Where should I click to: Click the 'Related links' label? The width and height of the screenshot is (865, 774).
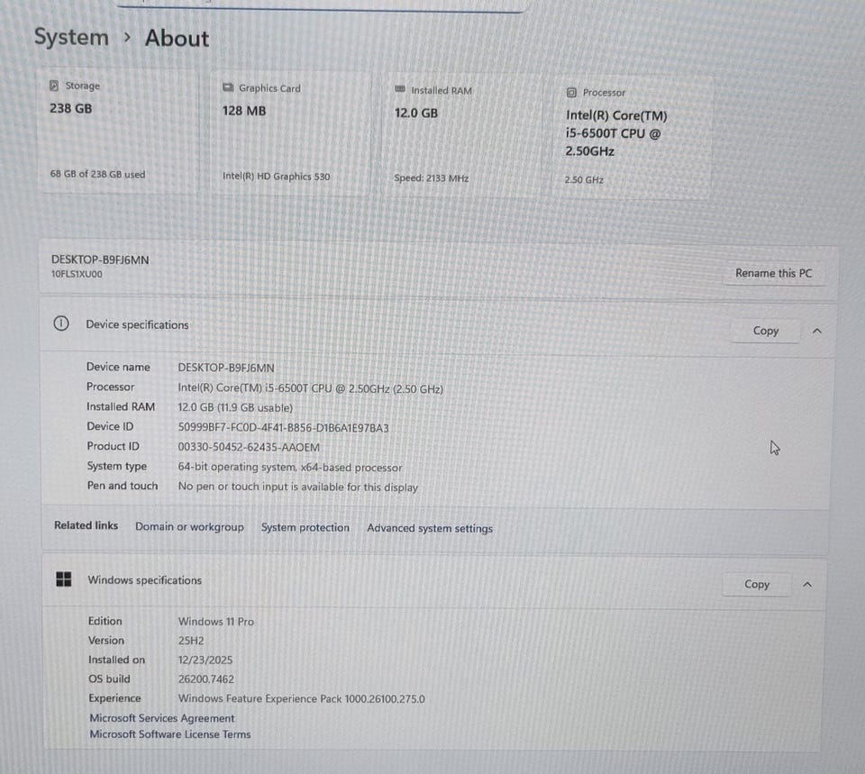pyautogui.click(x=86, y=525)
